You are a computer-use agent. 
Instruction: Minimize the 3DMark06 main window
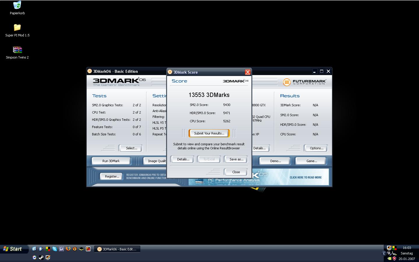(x=315, y=71)
